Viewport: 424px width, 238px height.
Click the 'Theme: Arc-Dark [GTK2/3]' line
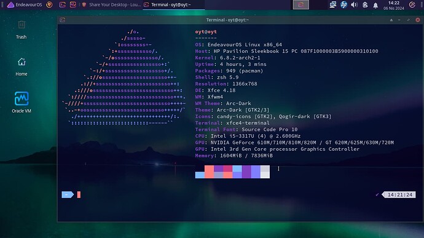click(x=232, y=109)
